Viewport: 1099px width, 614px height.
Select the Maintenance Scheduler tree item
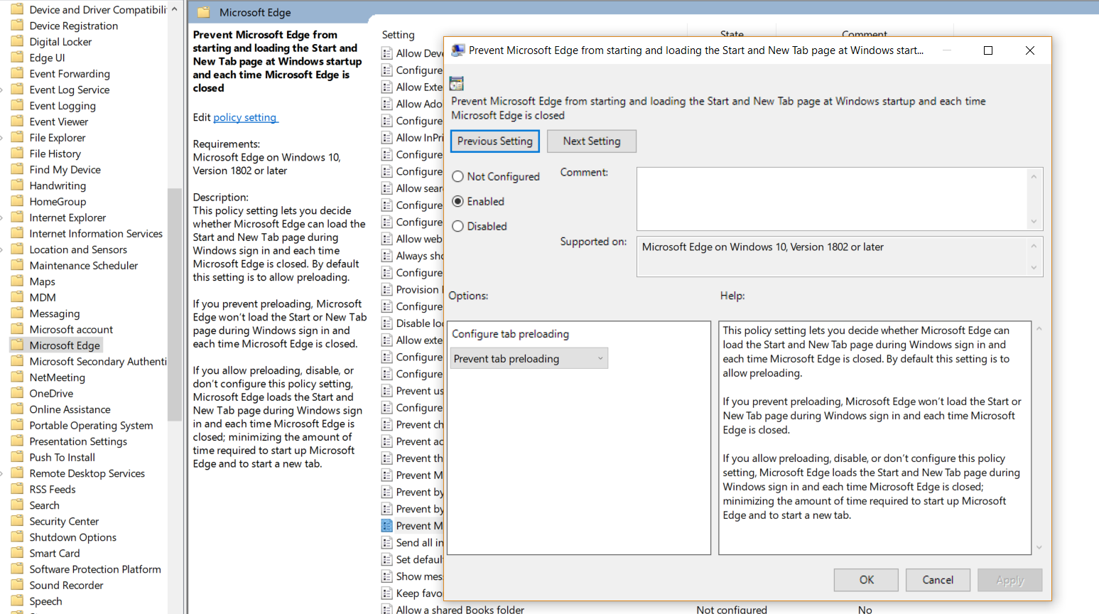pos(84,266)
